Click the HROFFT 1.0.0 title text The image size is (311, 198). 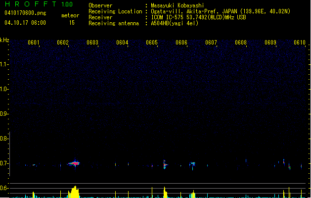[x=39, y=4]
